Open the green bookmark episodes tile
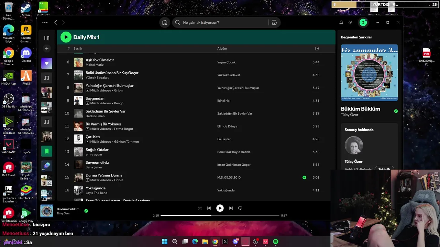440x247 pixels. coord(47,151)
